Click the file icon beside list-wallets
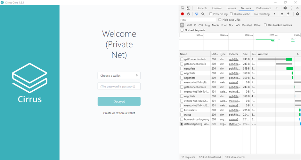Viewport: 301px width, 160px height. tap(182, 110)
